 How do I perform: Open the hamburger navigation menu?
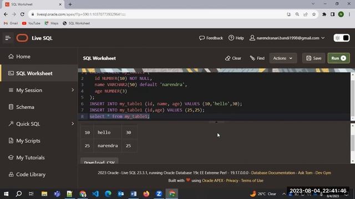pyautogui.click(x=8, y=38)
